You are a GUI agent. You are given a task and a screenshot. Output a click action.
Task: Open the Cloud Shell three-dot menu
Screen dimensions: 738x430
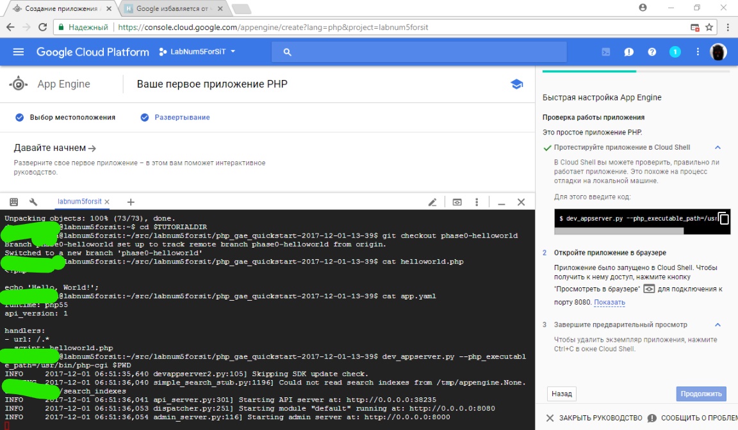tap(477, 202)
